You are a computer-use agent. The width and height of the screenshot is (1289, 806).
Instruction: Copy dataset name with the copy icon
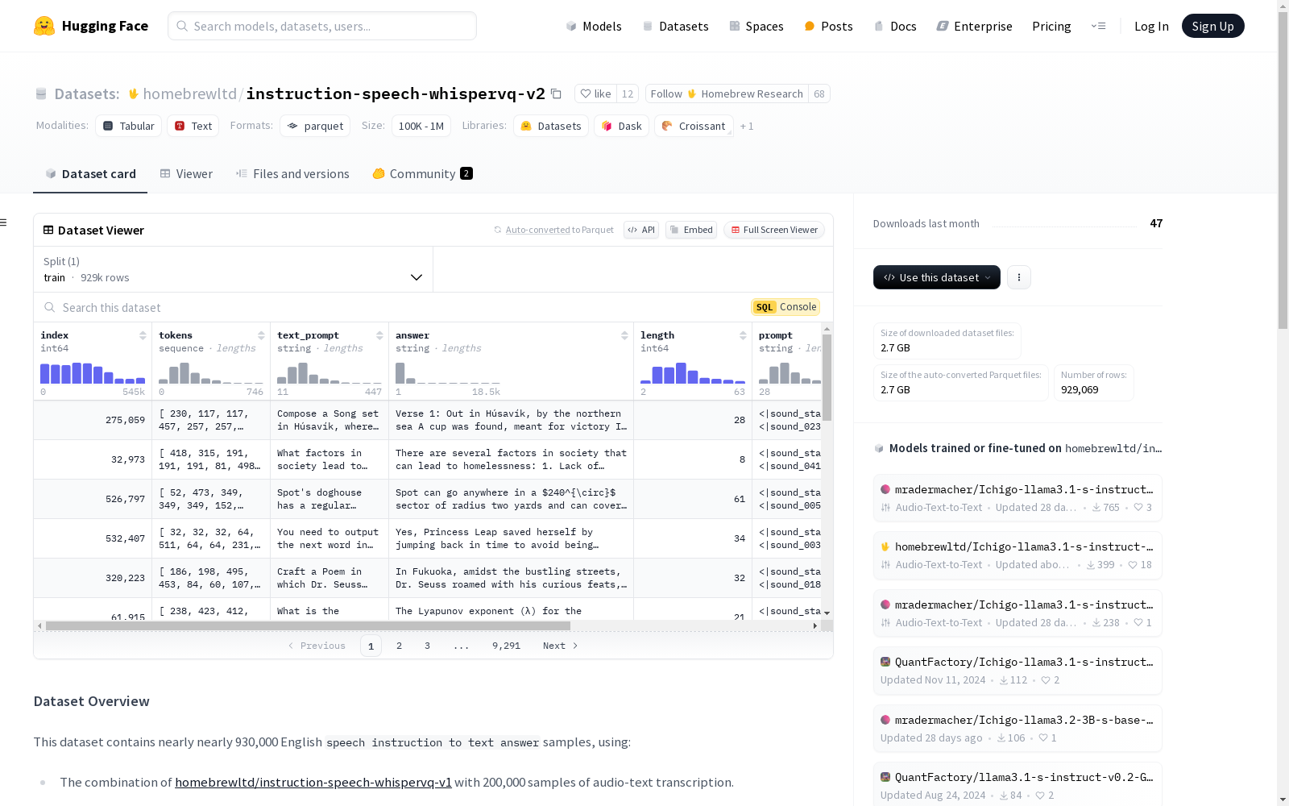tap(556, 93)
